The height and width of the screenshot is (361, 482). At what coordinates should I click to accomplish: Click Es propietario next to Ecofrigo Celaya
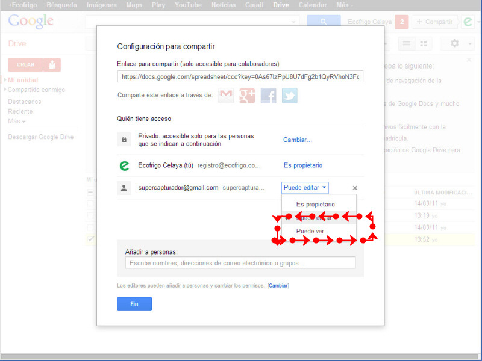click(x=303, y=165)
